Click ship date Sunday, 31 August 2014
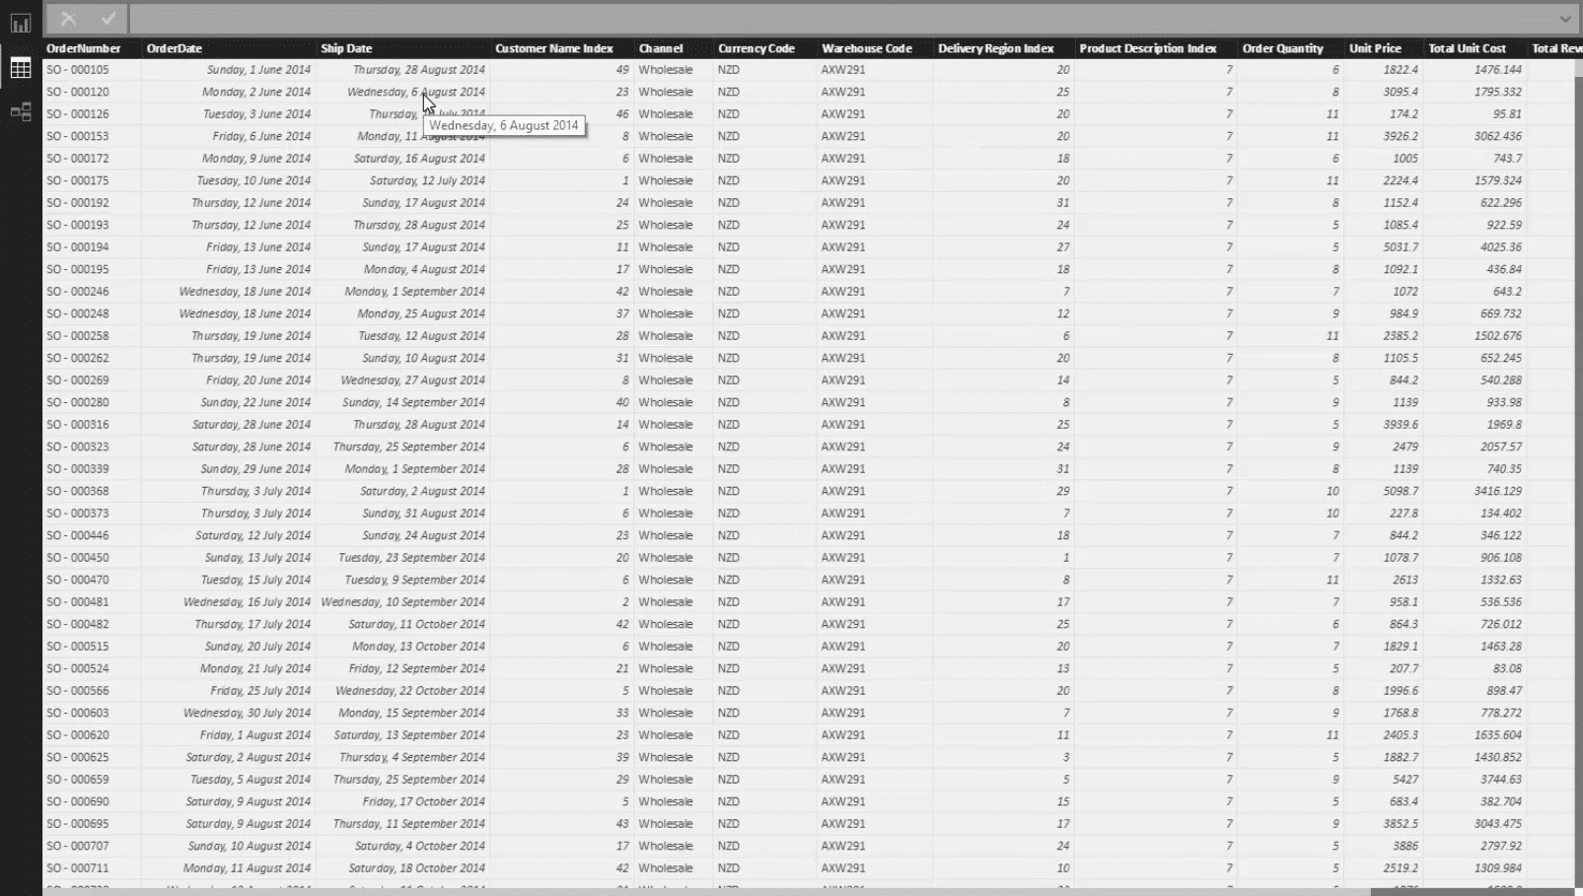1583x896 pixels. (x=423, y=514)
